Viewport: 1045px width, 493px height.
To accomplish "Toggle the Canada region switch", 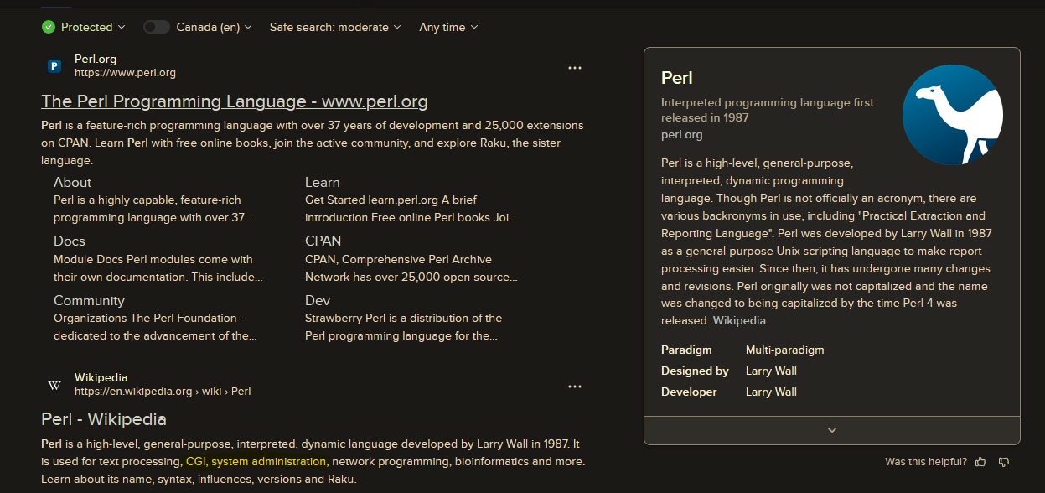I will 156,27.
